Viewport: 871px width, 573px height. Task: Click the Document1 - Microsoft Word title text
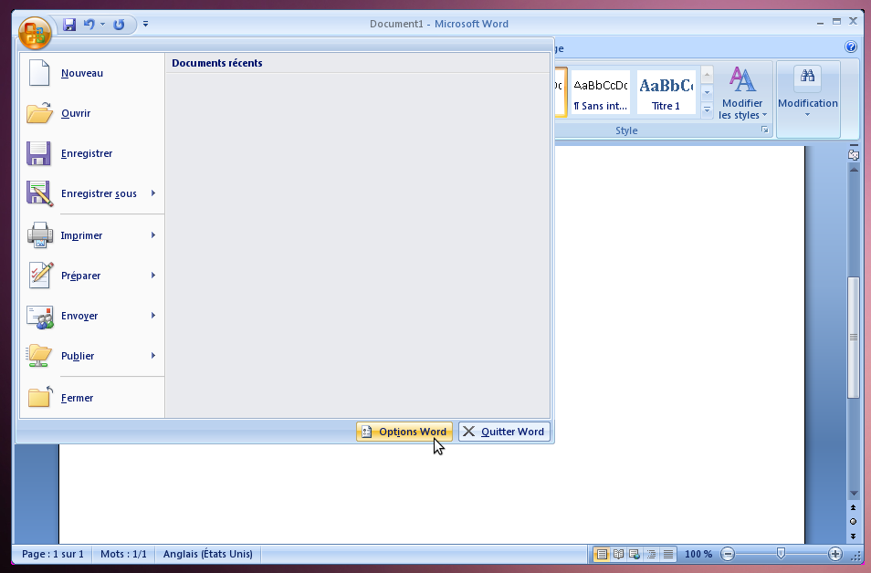tap(439, 24)
